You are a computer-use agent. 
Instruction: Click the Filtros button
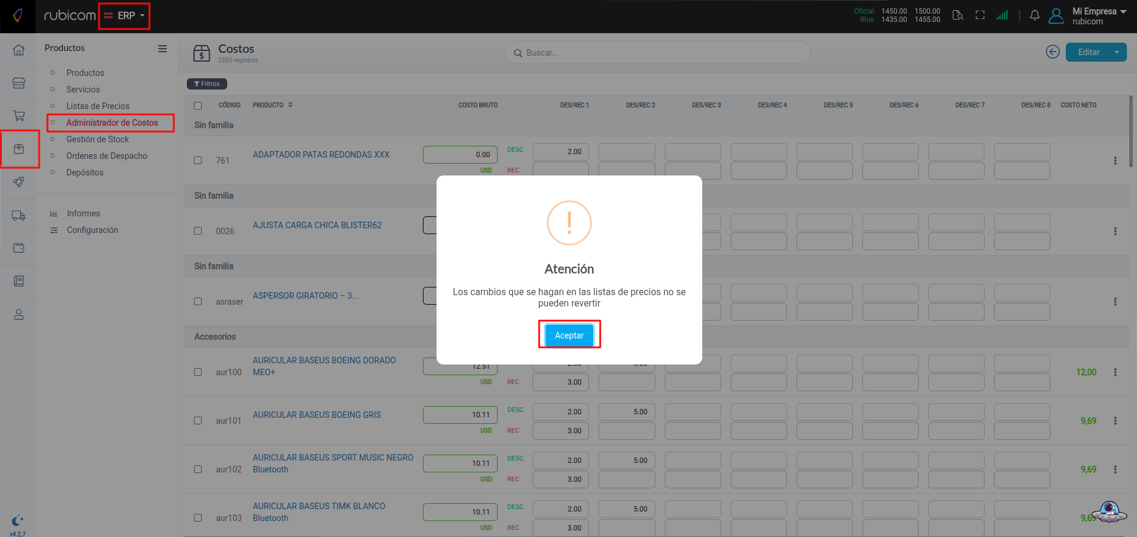coord(207,84)
